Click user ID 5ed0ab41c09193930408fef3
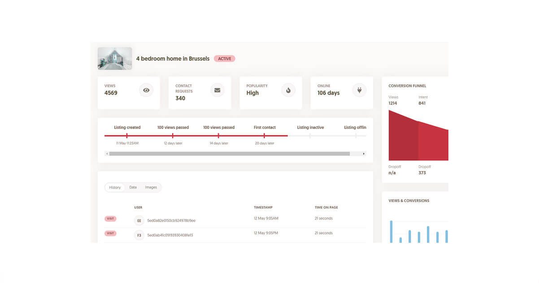Viewport: 539px width, 284px height. coord(170,235)
